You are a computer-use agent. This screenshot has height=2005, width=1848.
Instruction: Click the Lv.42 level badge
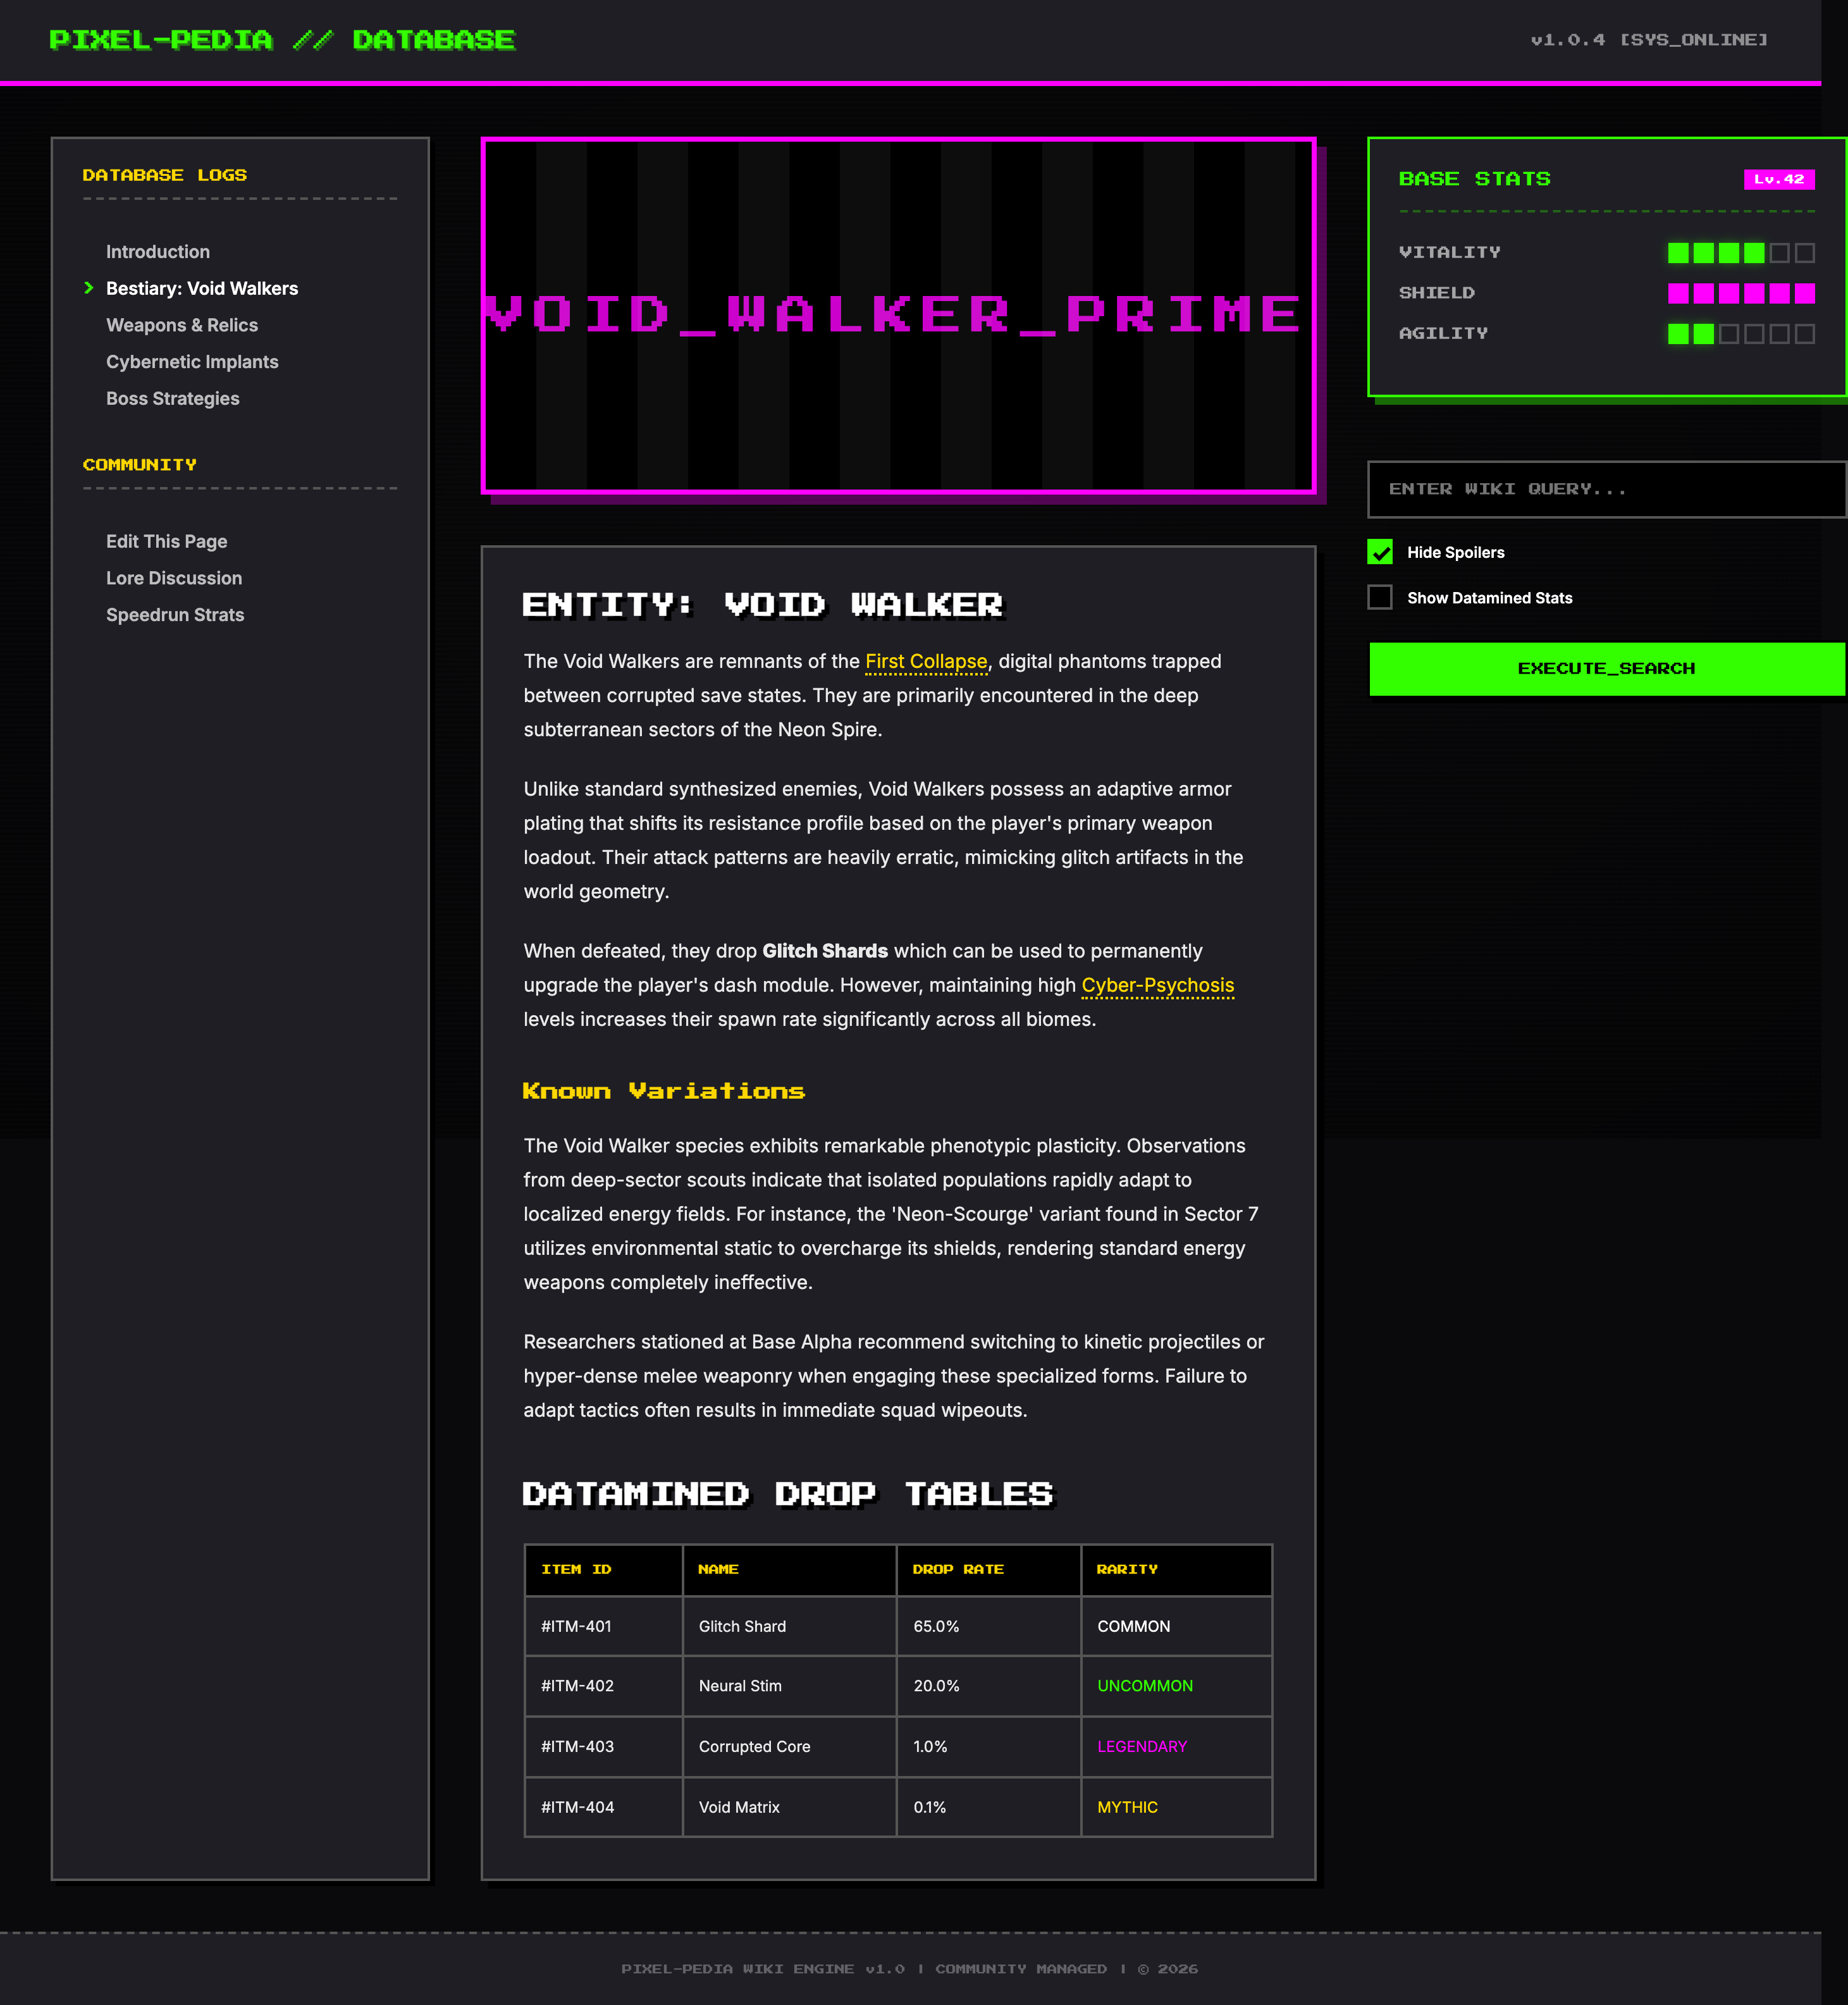[x=1778, y=179]
